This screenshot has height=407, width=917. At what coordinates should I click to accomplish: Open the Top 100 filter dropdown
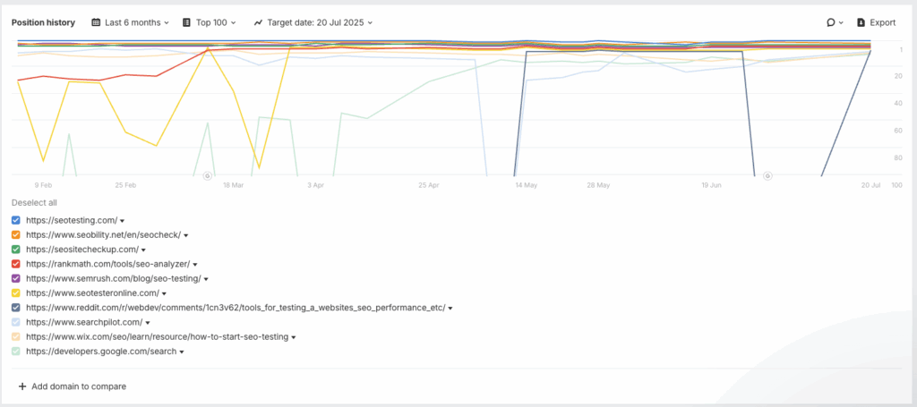210,22
